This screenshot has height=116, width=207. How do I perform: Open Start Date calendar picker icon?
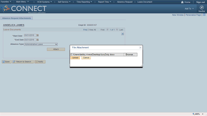point(38,35)
